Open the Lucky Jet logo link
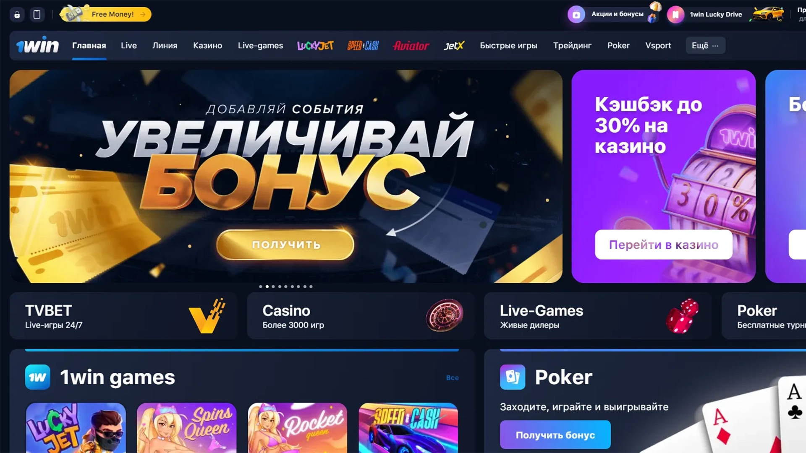Screen dimensions: 806x453 [315, 45]
